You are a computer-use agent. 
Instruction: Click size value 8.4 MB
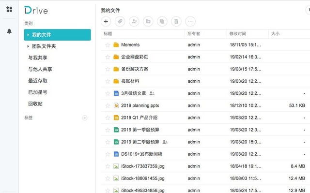(x=298, y=166)
